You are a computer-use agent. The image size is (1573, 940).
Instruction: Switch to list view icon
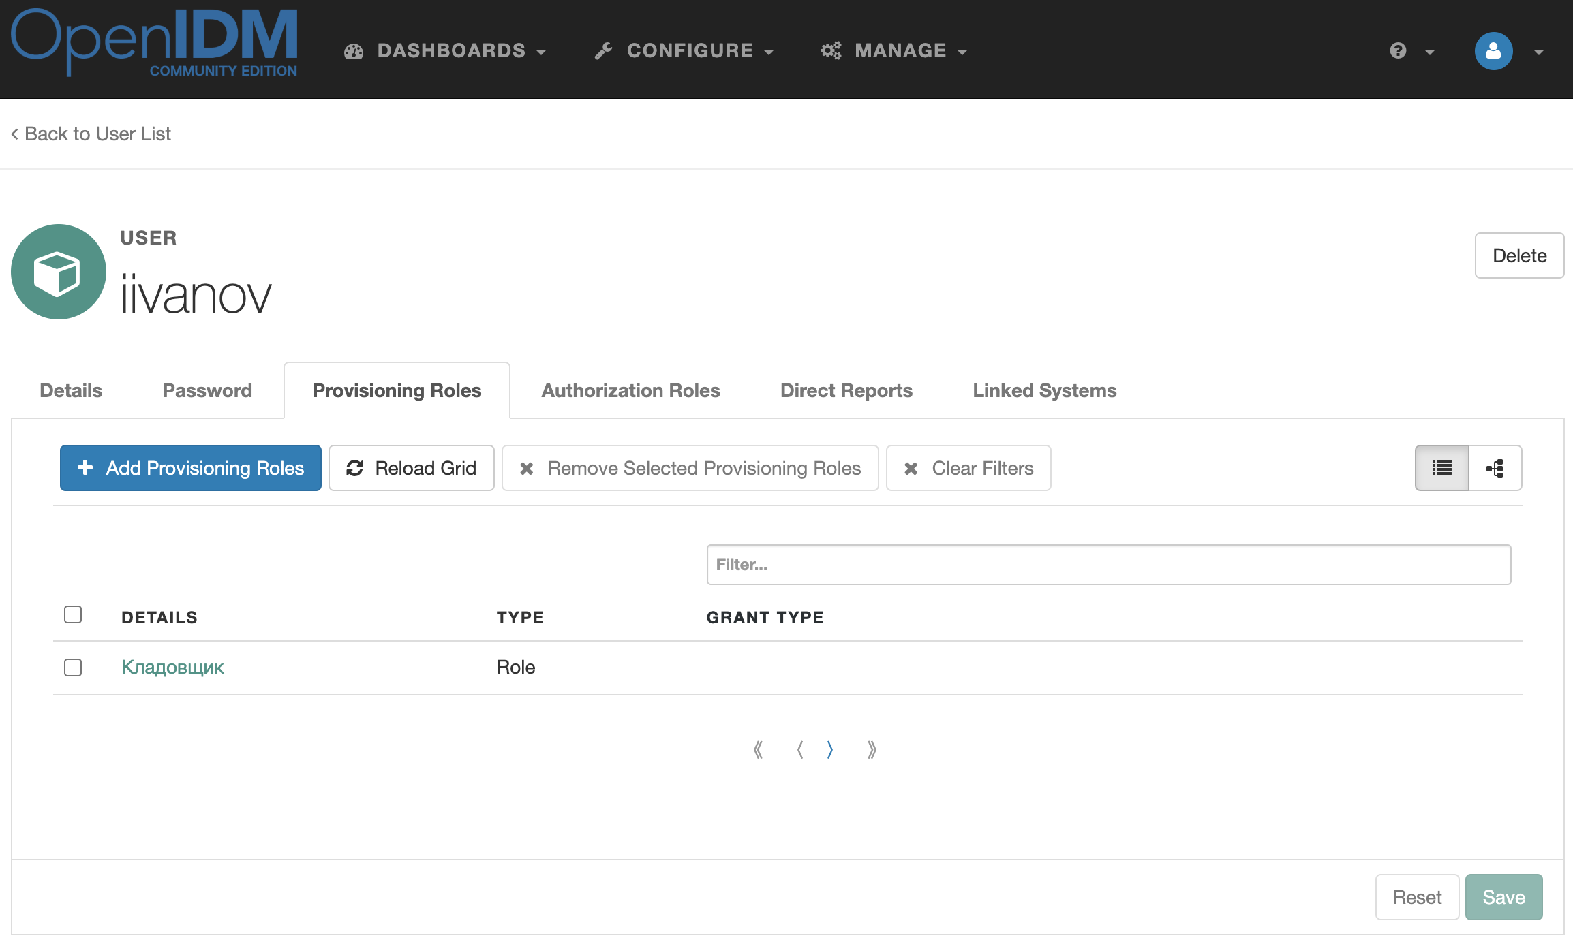(1441, 468)
